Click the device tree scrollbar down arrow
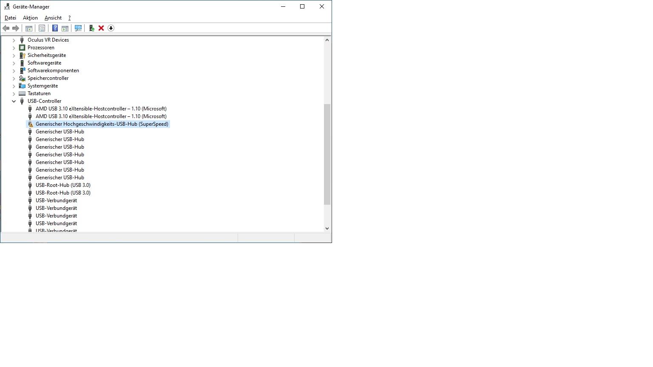This screenshot has width=653, height=367. pos(327,228)
